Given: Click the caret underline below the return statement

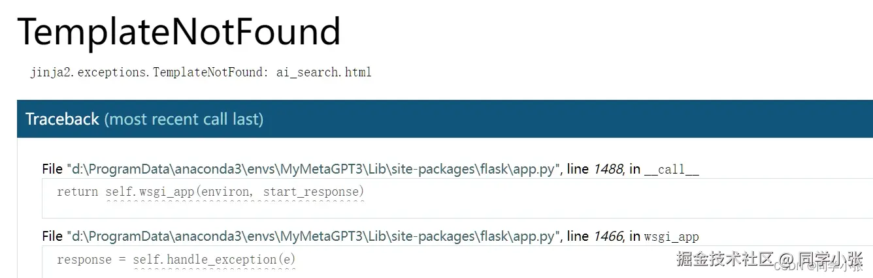Looking at the screenshot, I should [x=235, y=202].
